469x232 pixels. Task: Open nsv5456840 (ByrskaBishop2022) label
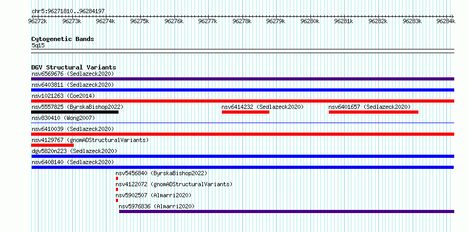click(x=162, y=173)
